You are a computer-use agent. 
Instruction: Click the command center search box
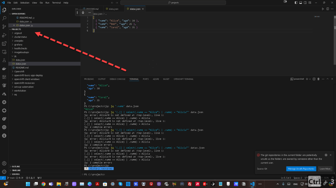pyautogui.click(x=173, y=3)
